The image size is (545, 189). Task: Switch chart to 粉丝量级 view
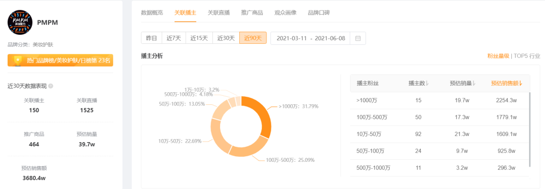click(x=498, y=56)
